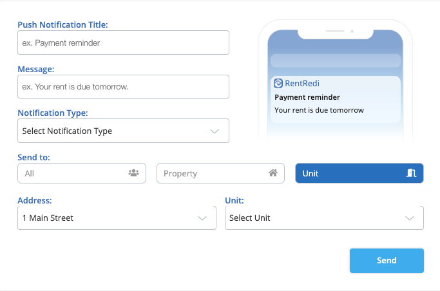Click the house icon in Property
This screenshot has width=440, height=291.
(x=273, y=173)
